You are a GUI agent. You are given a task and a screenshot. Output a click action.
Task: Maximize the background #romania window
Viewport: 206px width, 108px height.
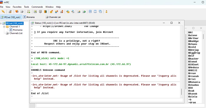[x=193, y=28]
